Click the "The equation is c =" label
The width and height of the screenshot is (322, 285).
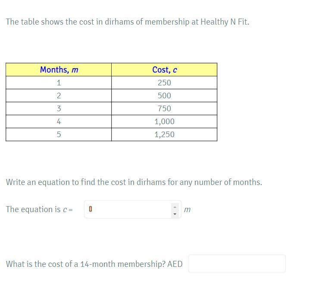(39, 210)
